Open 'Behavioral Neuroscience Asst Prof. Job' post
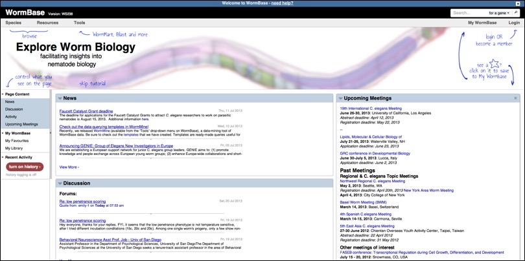Viewport: 525px width, 261px height. [110, 240]
